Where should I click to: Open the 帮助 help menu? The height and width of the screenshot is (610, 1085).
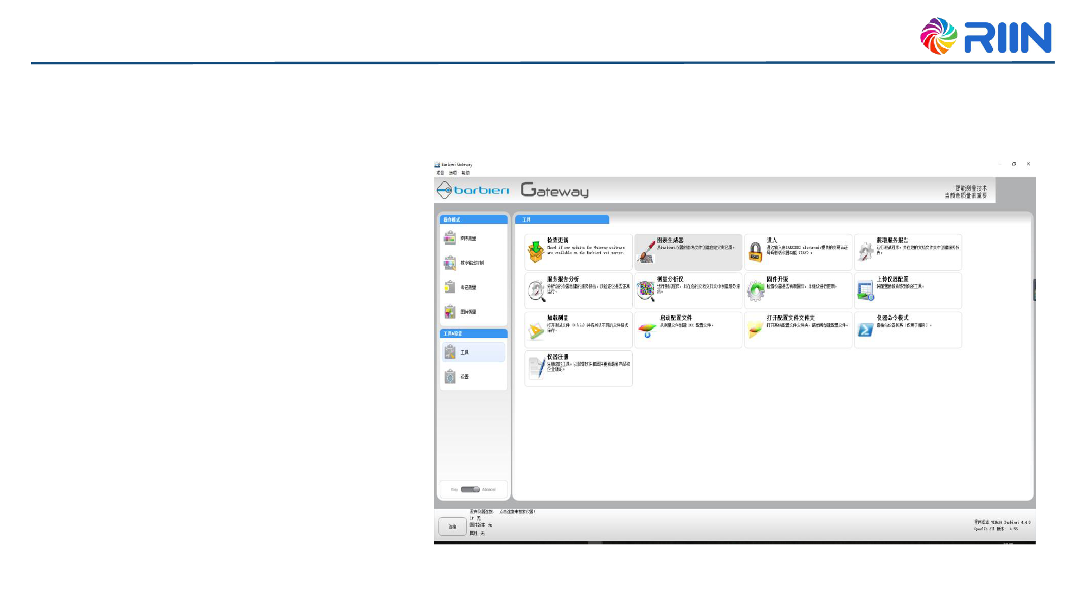pyautogui.click(x=465, y=173)
